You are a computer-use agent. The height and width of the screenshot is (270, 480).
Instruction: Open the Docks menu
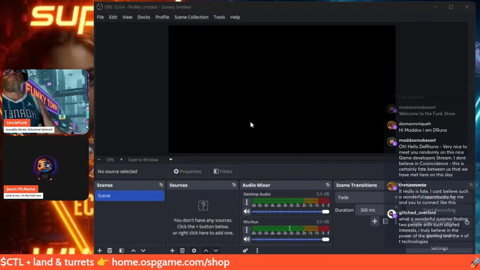pyautogui.click(x=144, y=17)
